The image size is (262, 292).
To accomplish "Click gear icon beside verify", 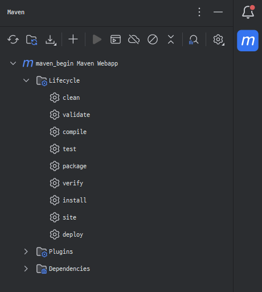I will [x=55, y=183].
